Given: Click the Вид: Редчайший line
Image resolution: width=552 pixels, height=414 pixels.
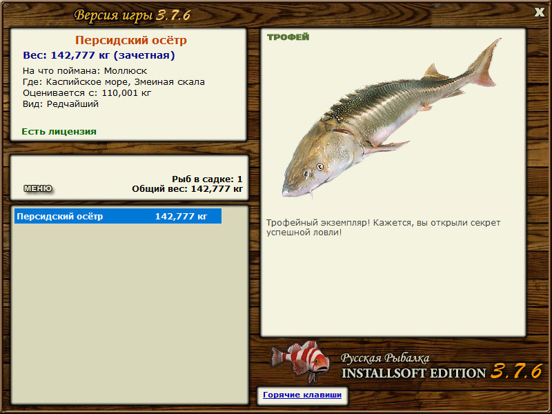Looking at the screenshot, I should point(61,104).
